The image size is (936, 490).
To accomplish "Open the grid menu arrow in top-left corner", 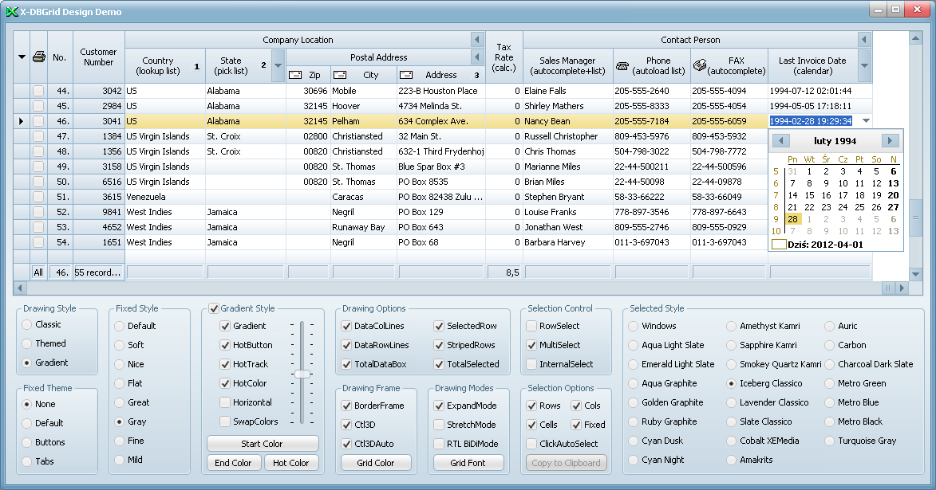I will [22, 57].
